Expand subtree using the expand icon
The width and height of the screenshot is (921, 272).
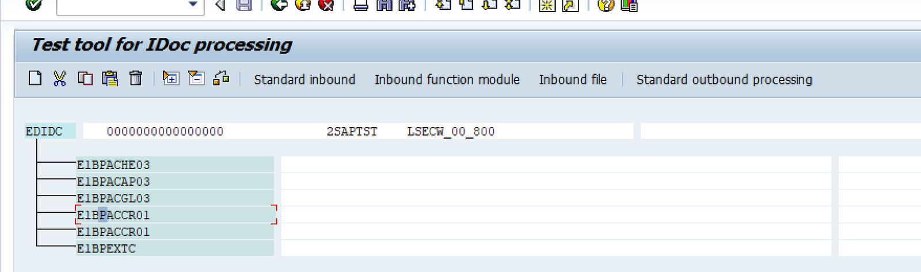(170, 78)
